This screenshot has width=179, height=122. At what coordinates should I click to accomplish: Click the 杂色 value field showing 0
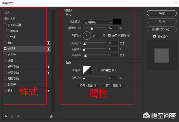[113, 78]
